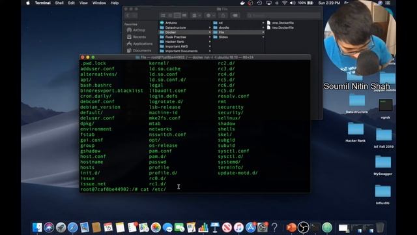
Task: Open App Store icon in Dock
Action: (x=250, y=228)
